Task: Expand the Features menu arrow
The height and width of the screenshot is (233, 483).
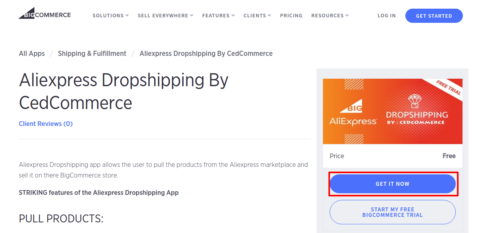Action: (x=233, y=16)
